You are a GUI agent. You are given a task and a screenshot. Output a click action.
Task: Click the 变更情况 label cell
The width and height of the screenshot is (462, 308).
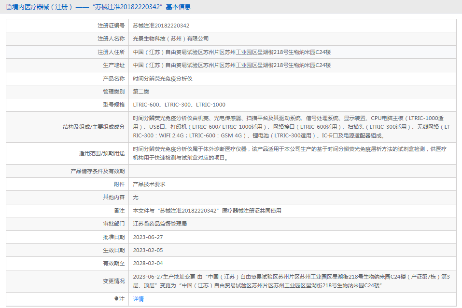pos(68,281)
